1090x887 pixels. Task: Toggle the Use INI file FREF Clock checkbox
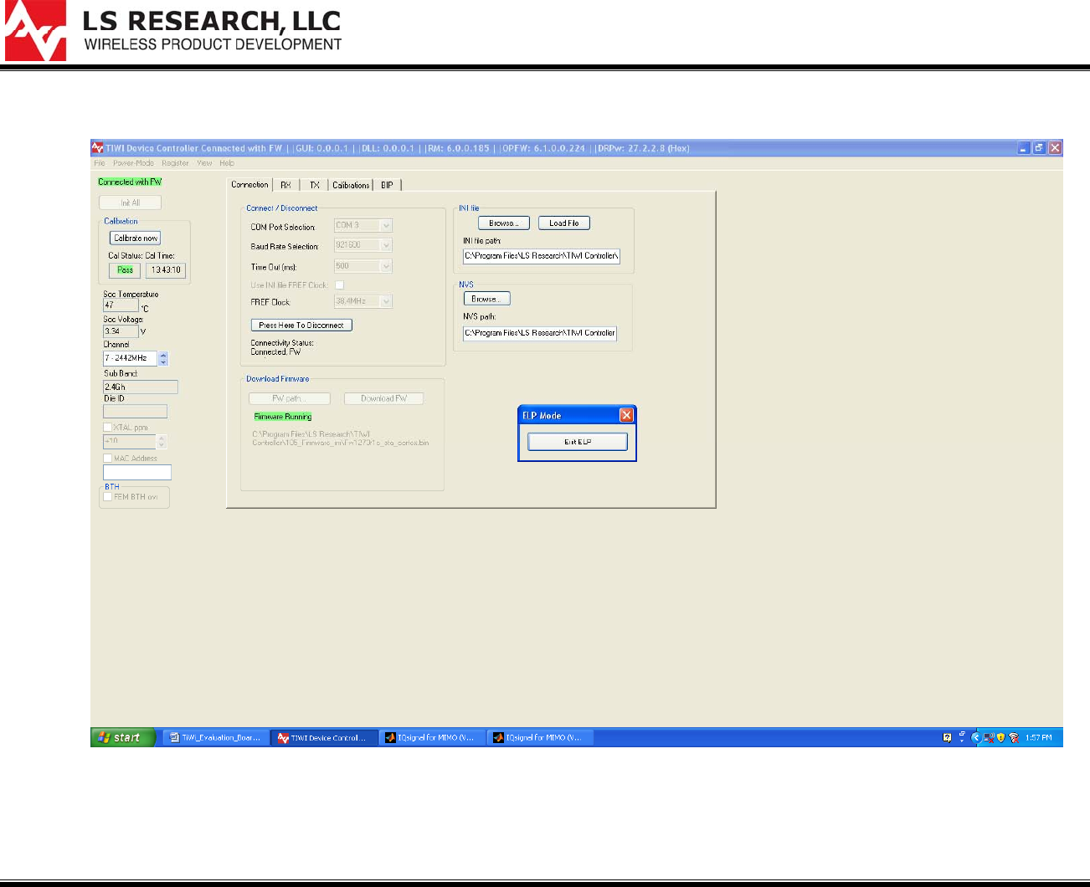click(339, 285)
